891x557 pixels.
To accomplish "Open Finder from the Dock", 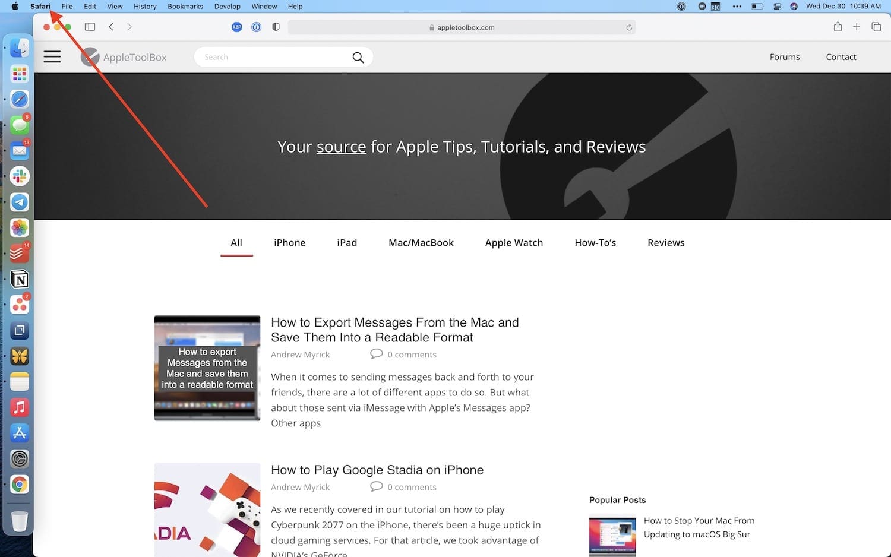I will pyautogui.click(x=20, y=48).
